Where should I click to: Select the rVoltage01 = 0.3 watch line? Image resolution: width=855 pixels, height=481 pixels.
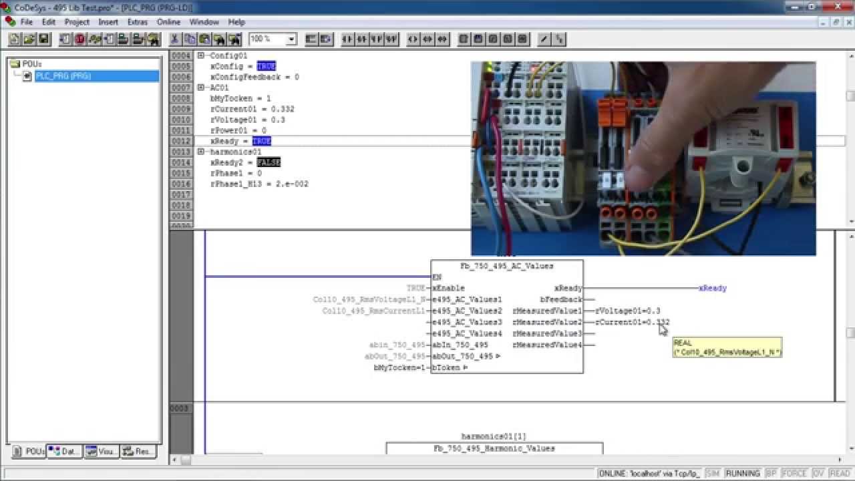pyautogui.click(x=248, y=120)
